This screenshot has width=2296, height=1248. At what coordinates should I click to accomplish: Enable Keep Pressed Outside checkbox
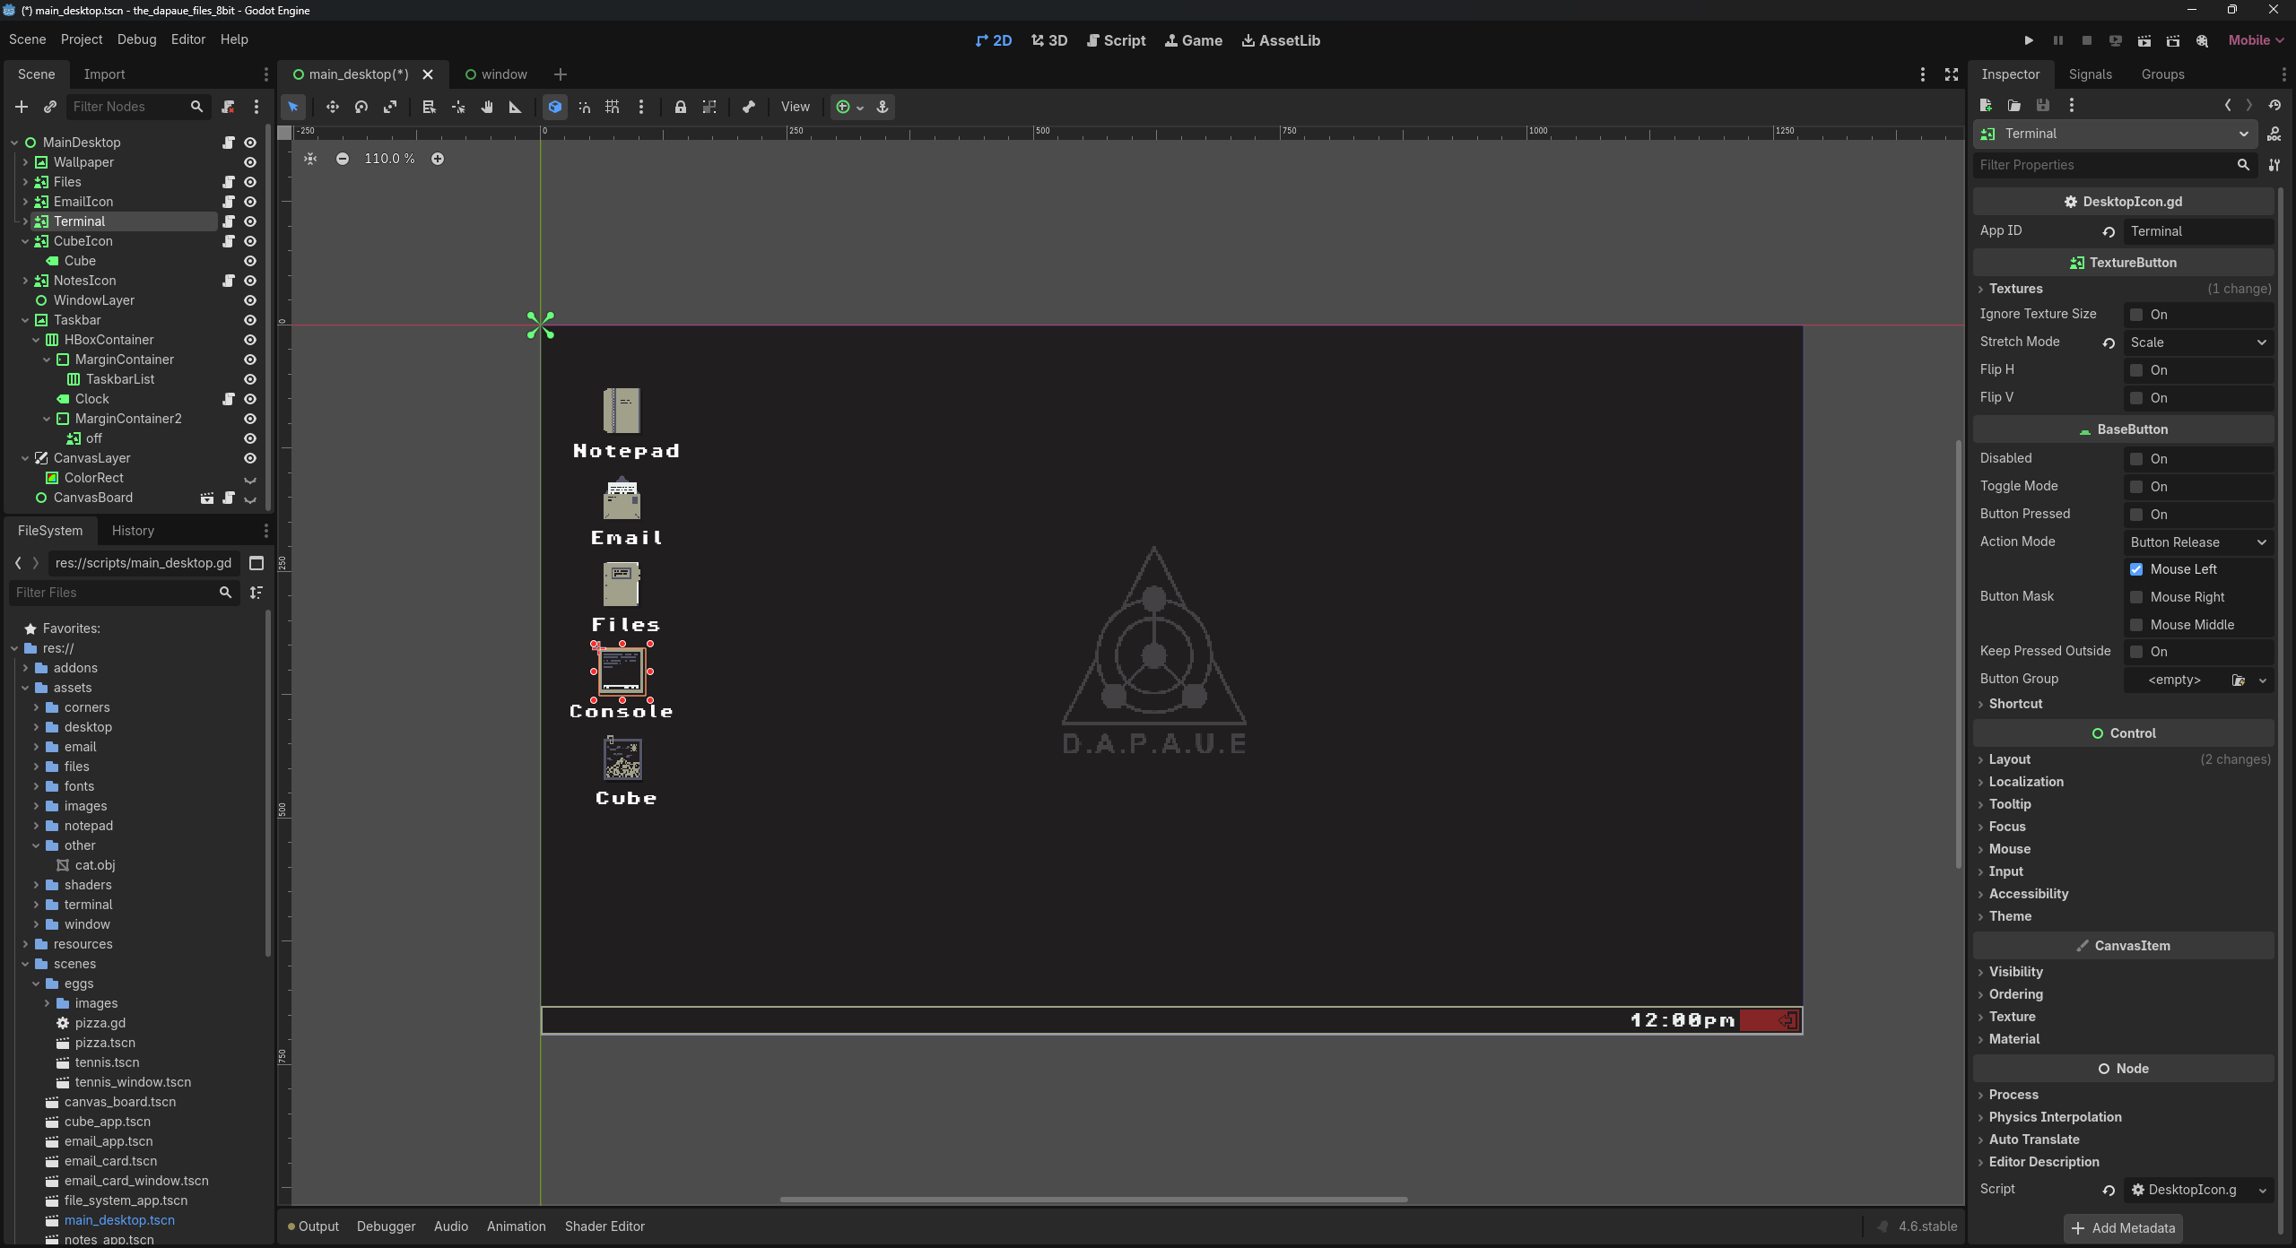(x=2136, y=652)
